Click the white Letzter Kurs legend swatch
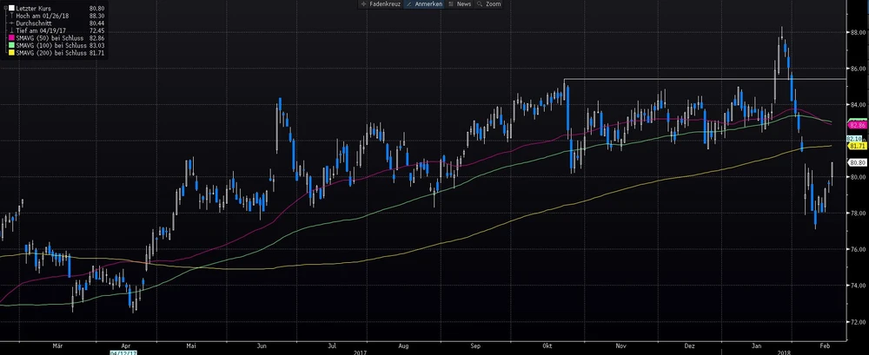The image size is (869, 355). pyautogui.click(x=10, y=8)
